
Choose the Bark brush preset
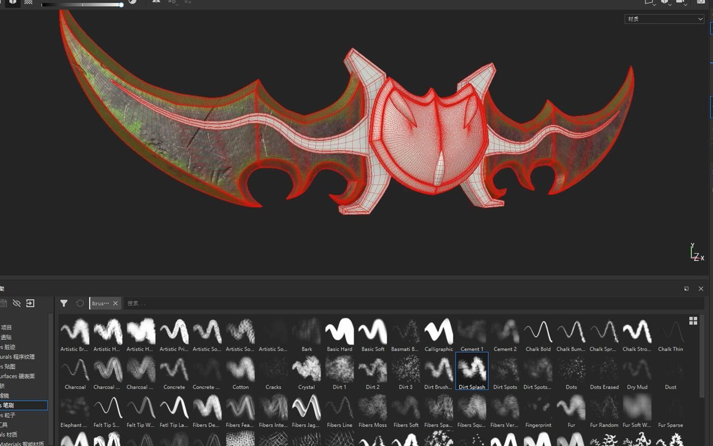[x=307, y=335]
